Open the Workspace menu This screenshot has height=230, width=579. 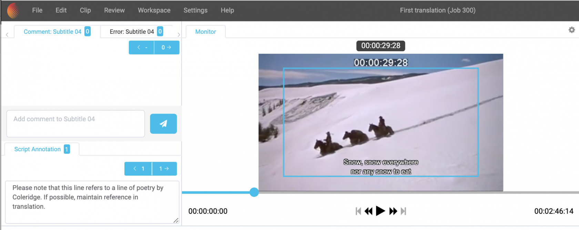click(x=154, y=10)
